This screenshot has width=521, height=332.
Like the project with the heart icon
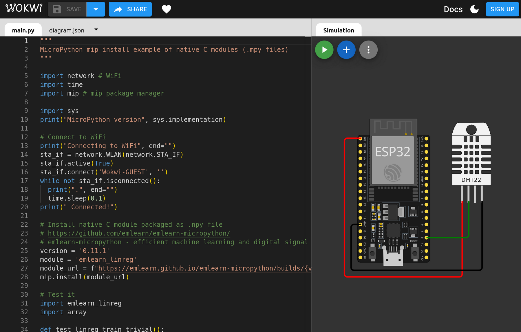click(166, 9)
